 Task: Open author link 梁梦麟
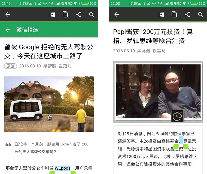[50, 66]
